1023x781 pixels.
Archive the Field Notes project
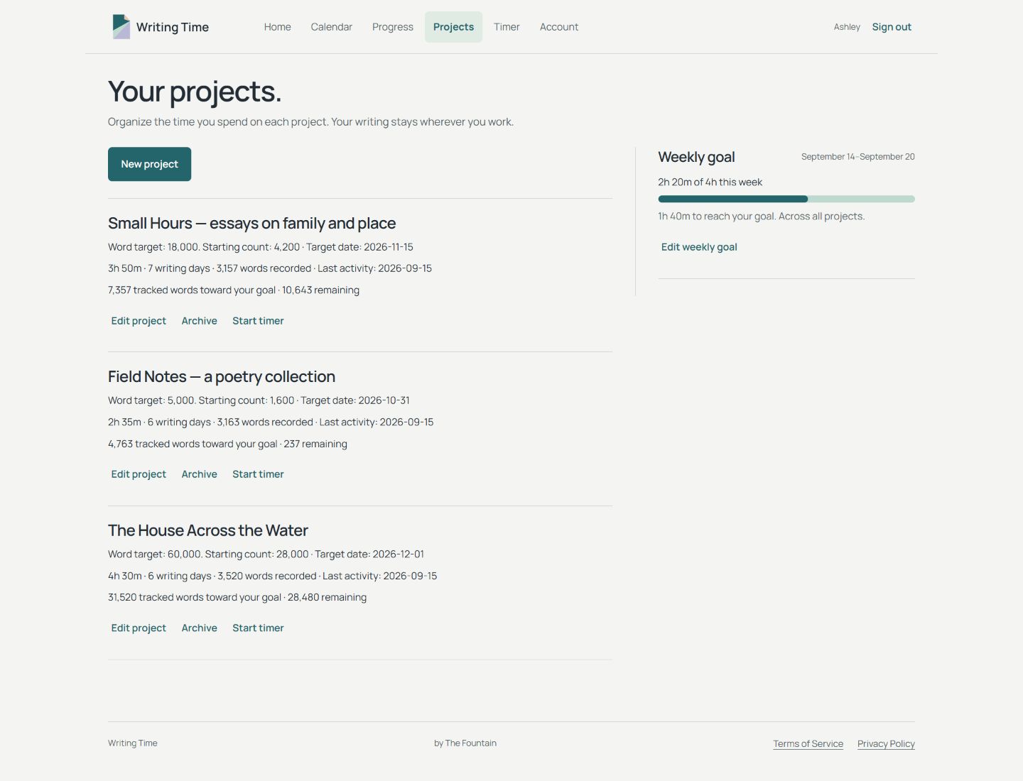tap(200, 474)
